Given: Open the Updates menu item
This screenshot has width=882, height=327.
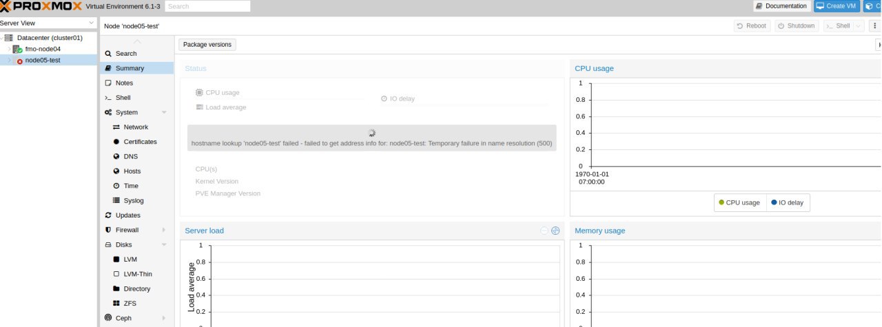Looking at the screenshot, I should pos(136,215).
